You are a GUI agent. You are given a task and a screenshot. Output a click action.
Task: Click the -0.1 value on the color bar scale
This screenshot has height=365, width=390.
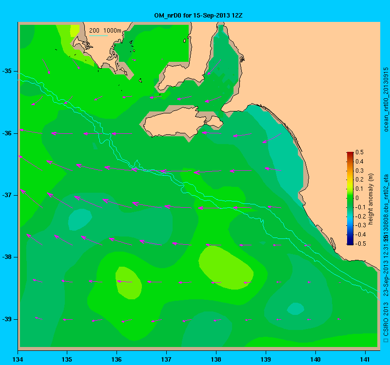click(360, 207)
